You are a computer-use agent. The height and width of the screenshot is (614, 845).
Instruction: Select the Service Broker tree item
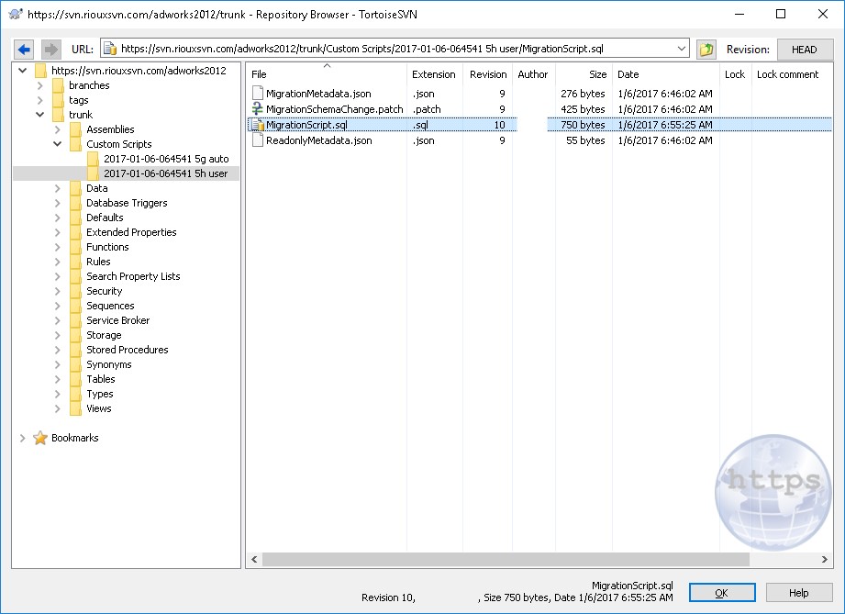118,320
